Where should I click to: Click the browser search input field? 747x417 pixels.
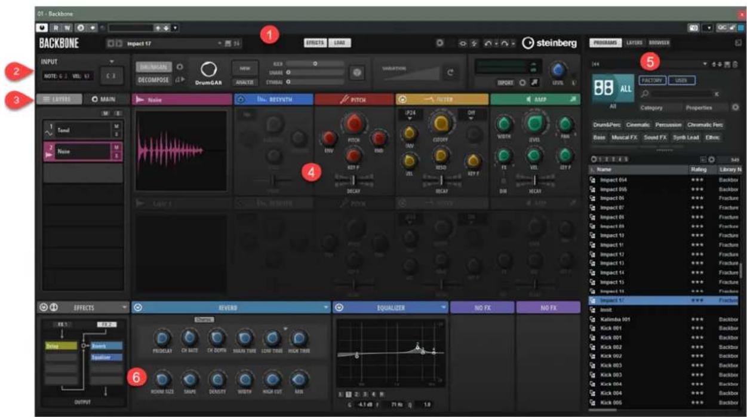coord(681,94)
